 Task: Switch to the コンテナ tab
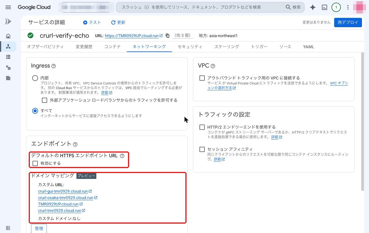112,46
